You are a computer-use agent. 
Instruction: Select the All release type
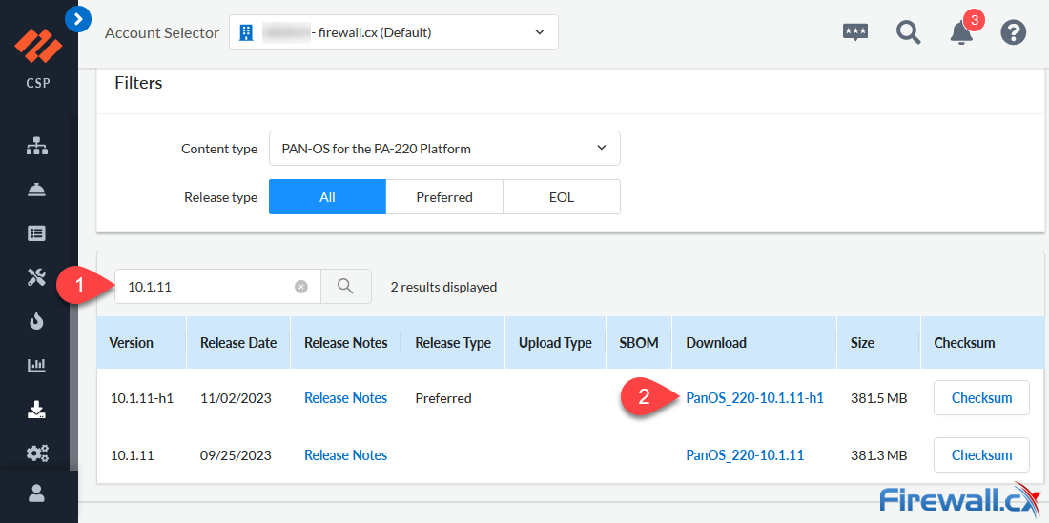click(x=327, y=197)
